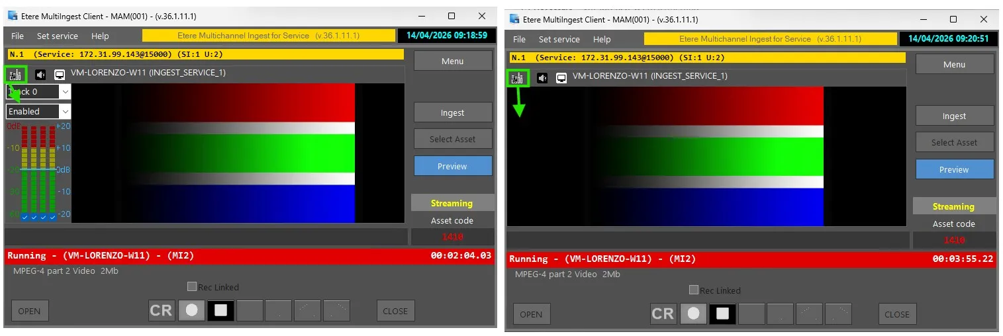Click the audio level line on the meters

pyautogui.click(x=38, y=169)
